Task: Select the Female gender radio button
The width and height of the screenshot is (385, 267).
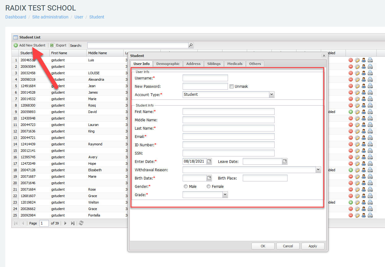Action: coord(209,186)
